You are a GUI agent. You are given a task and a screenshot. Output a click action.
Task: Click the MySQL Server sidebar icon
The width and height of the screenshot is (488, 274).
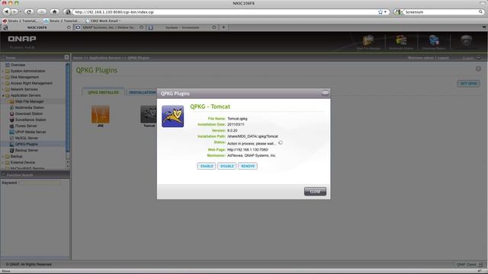pyautogui.click(x=12, y=138)
